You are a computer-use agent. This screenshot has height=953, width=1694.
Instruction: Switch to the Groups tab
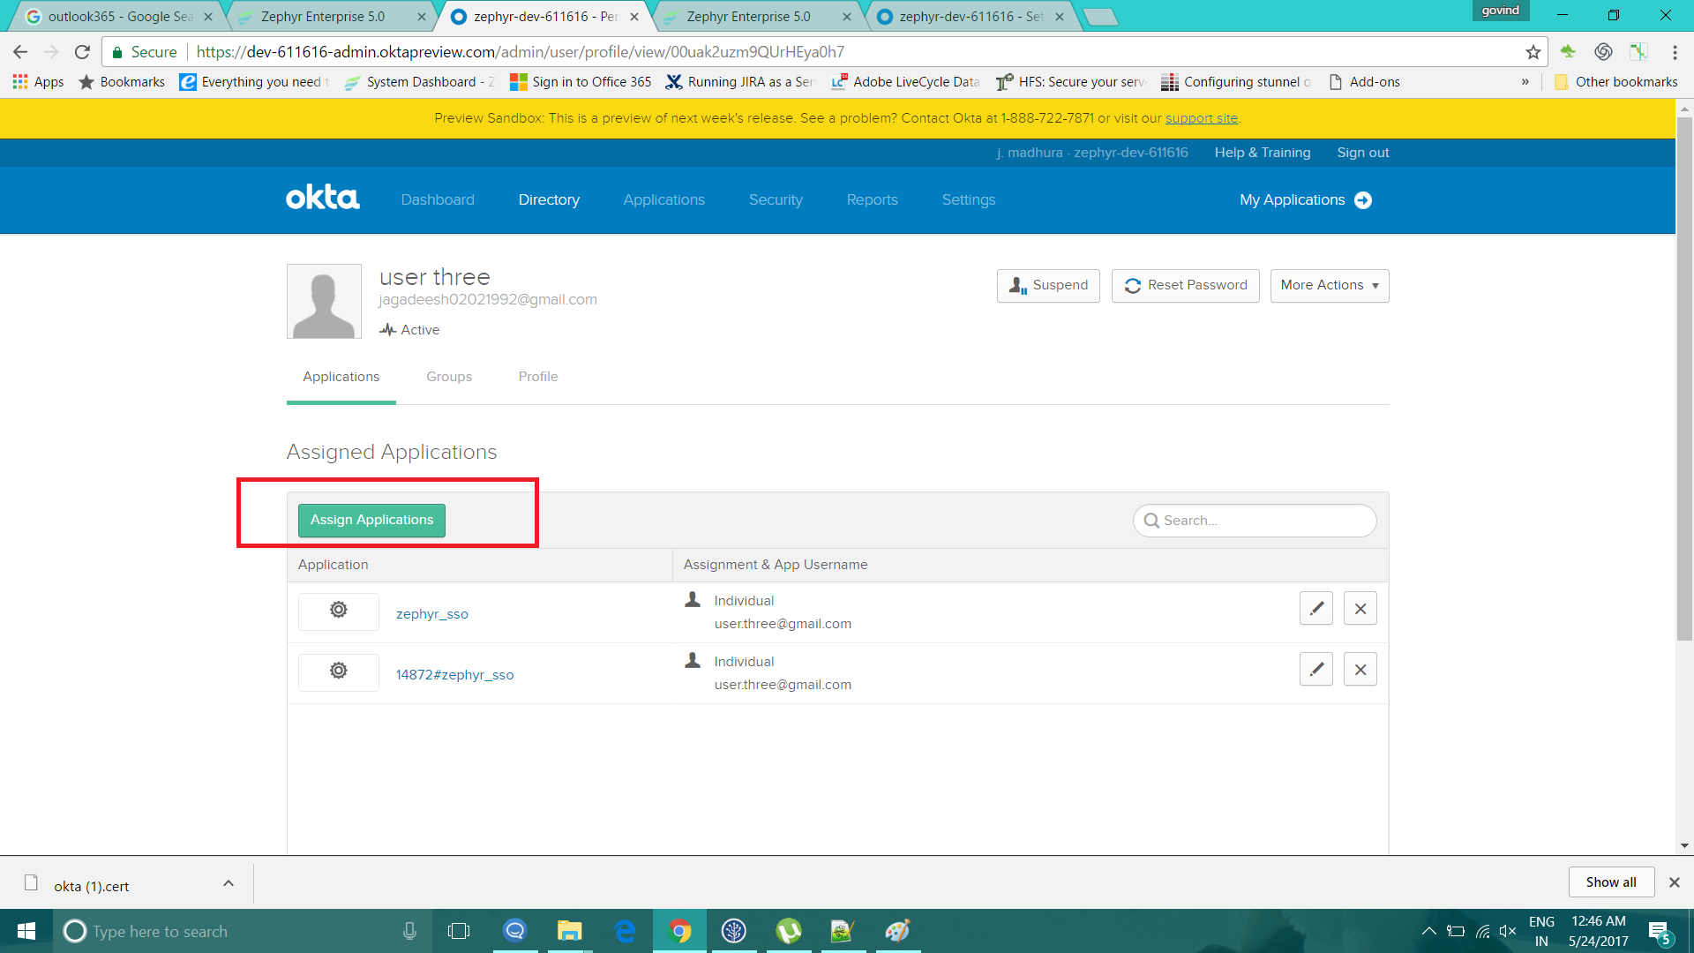(x=448, y=377)
